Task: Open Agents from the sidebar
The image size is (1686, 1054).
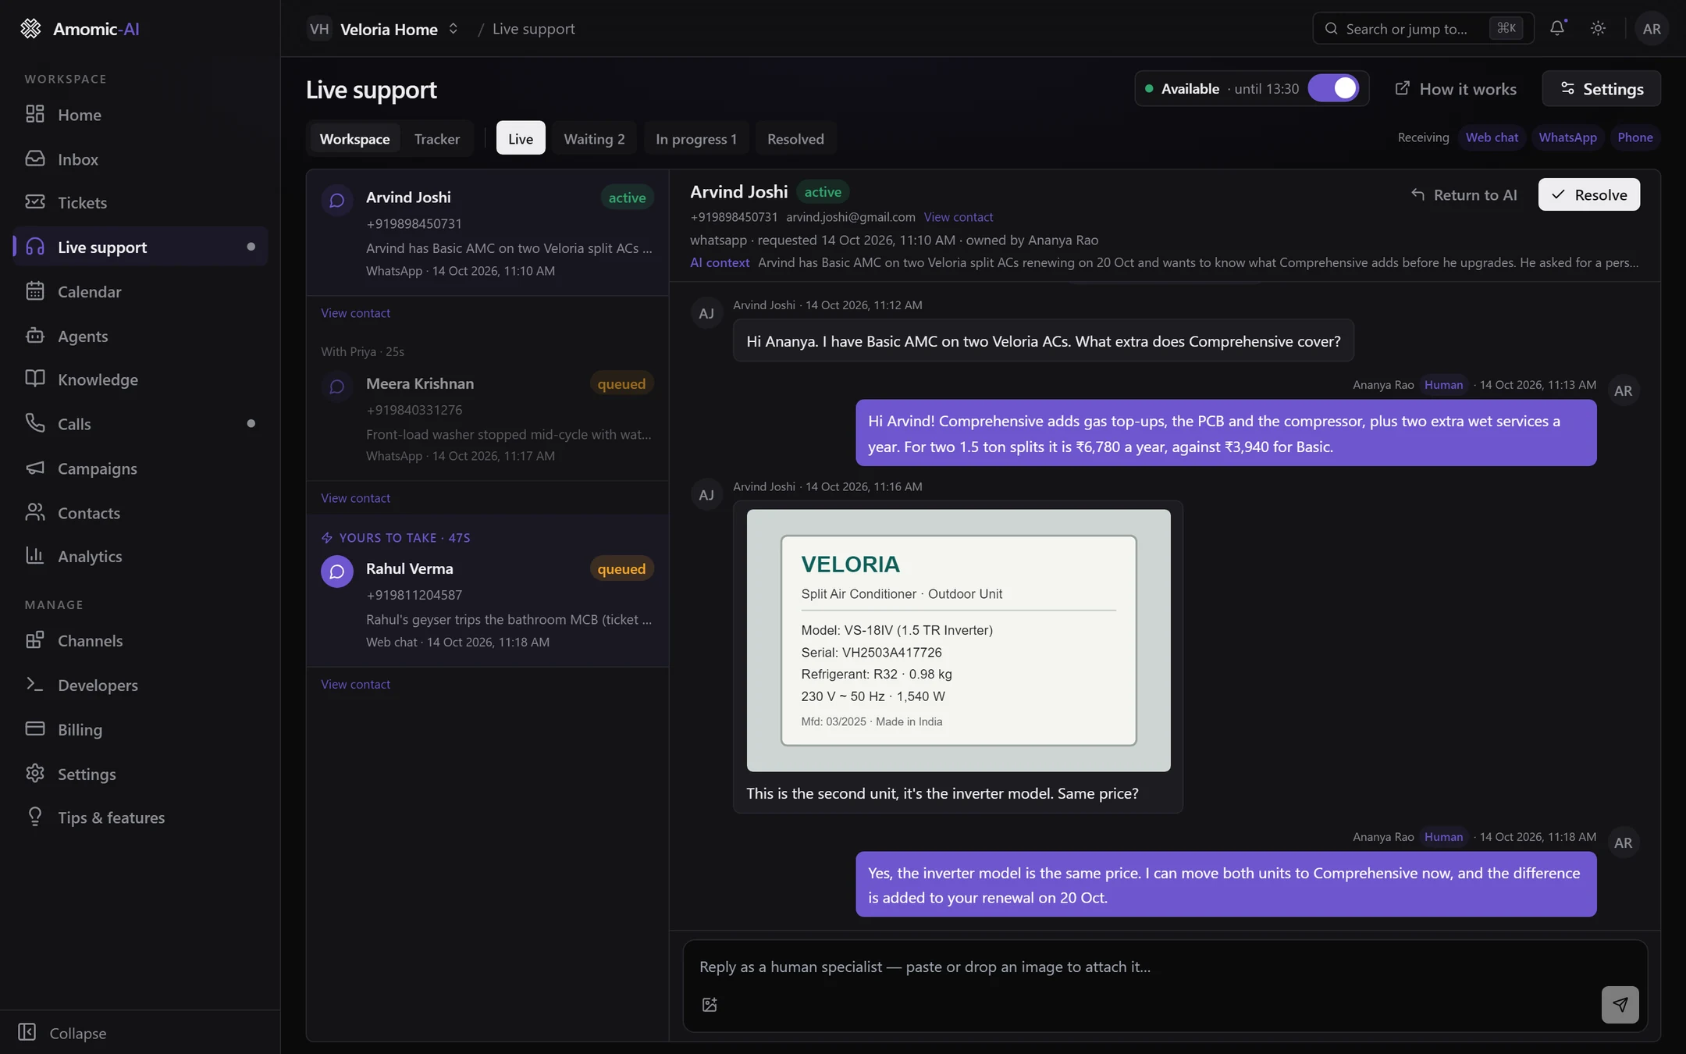Action: 140,336
